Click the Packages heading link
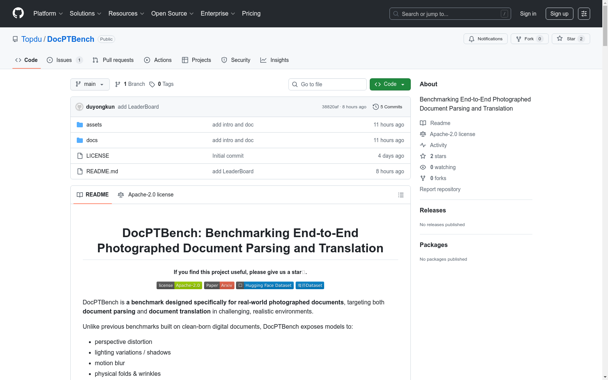608x380 pixels. point(434,245)
